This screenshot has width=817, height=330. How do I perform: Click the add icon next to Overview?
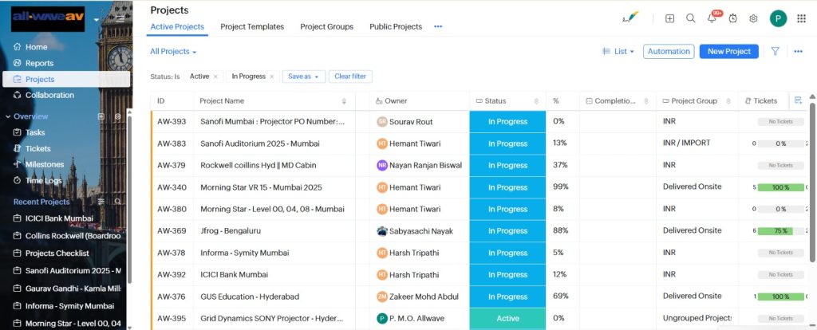click(101, 116)
